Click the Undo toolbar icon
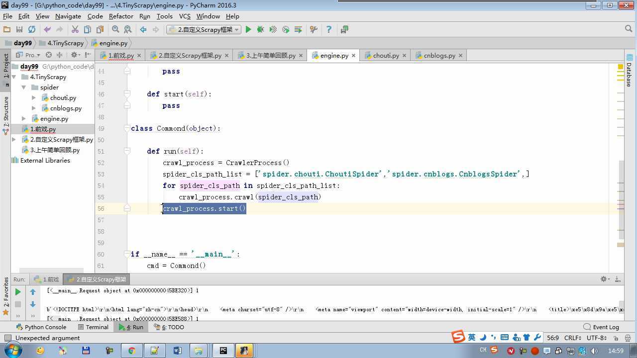637x358 pixels. pos(47,30)
